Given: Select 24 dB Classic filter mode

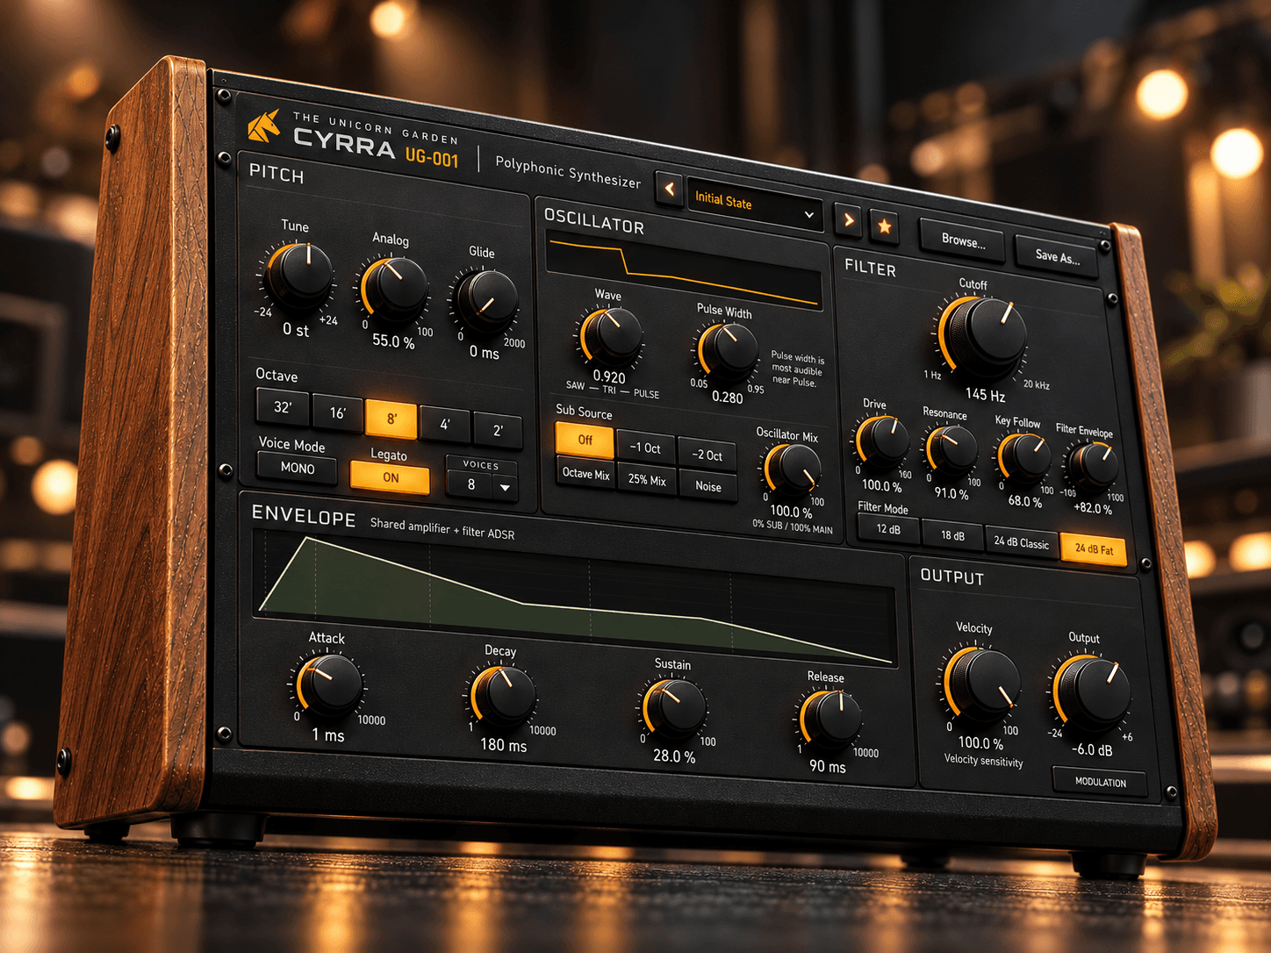Looking at the screenshot, I should point(1021,543).
